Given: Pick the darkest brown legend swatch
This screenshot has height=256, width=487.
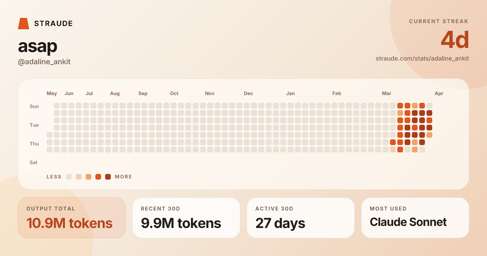Looking at the screenshot, I should (x=108, y=177).
